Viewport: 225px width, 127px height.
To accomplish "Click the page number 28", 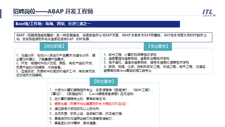I will [x=214, y=15].
